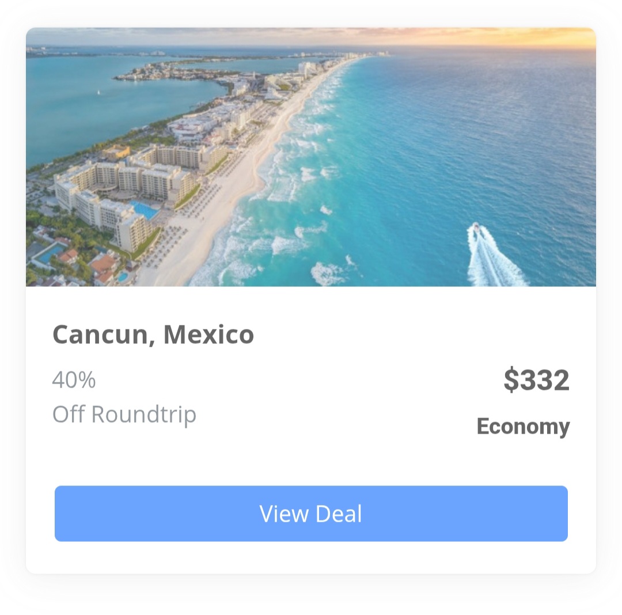Click the speedboat in the photo
Viewport: 622px width, 615px height.
click(476, 228)
